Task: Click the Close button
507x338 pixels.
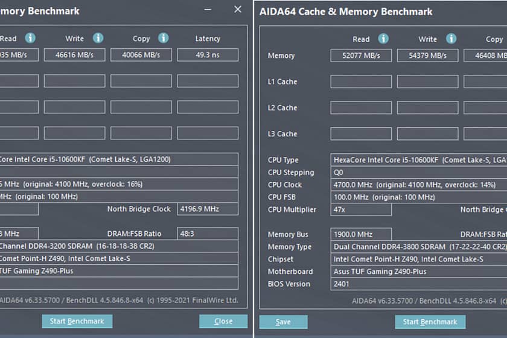Action: [223, 321]
